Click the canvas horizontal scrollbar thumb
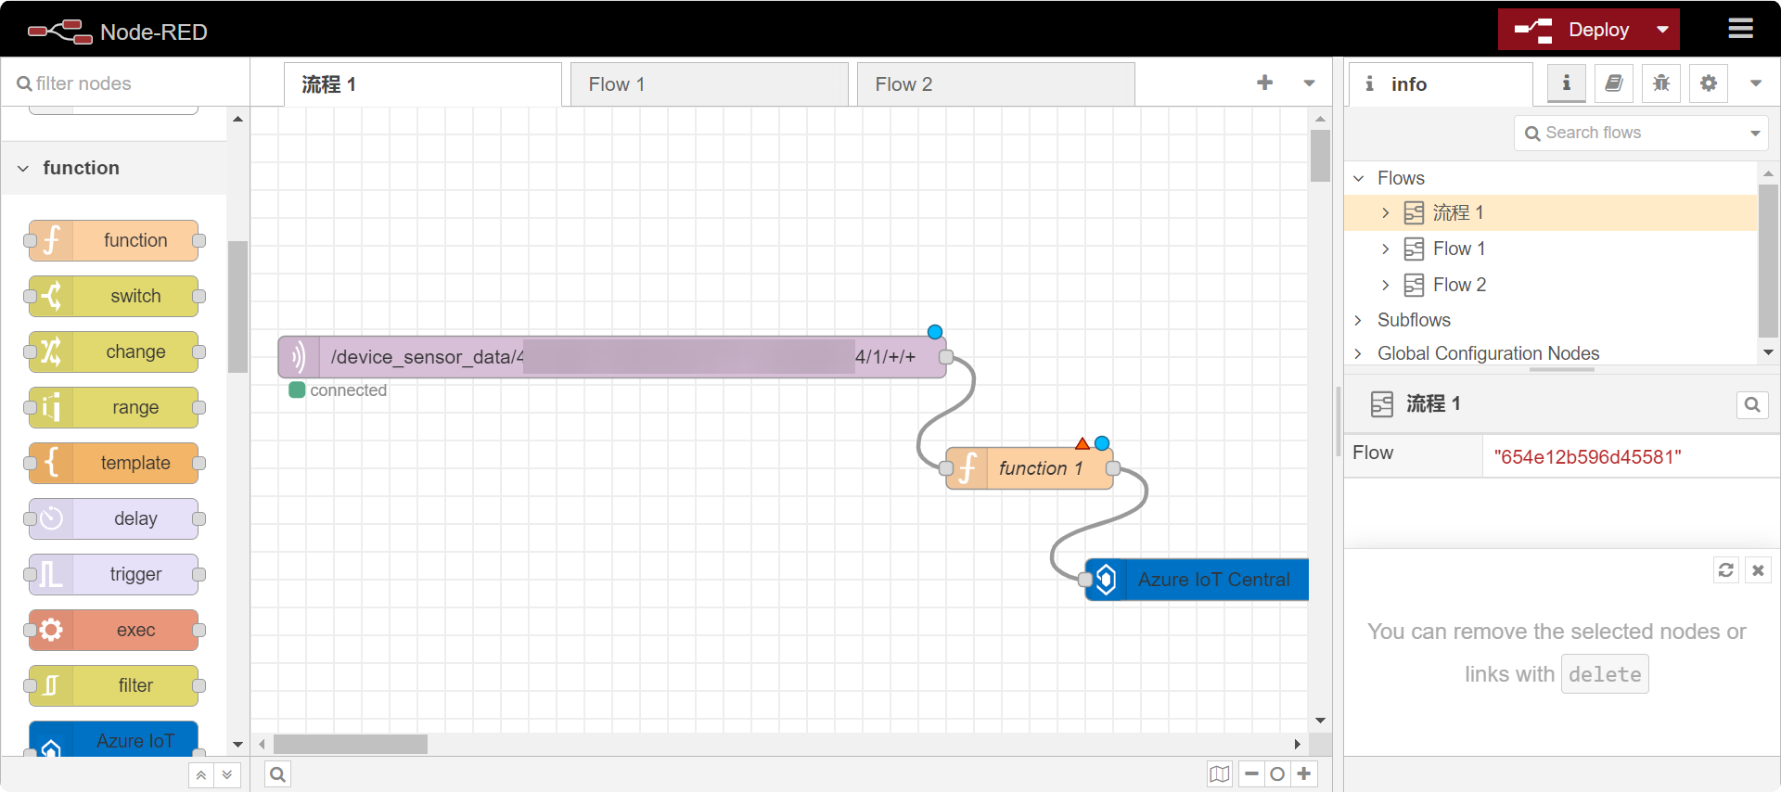The width and height of the screenshot is (1781, 792). click(x=351, y=744)
